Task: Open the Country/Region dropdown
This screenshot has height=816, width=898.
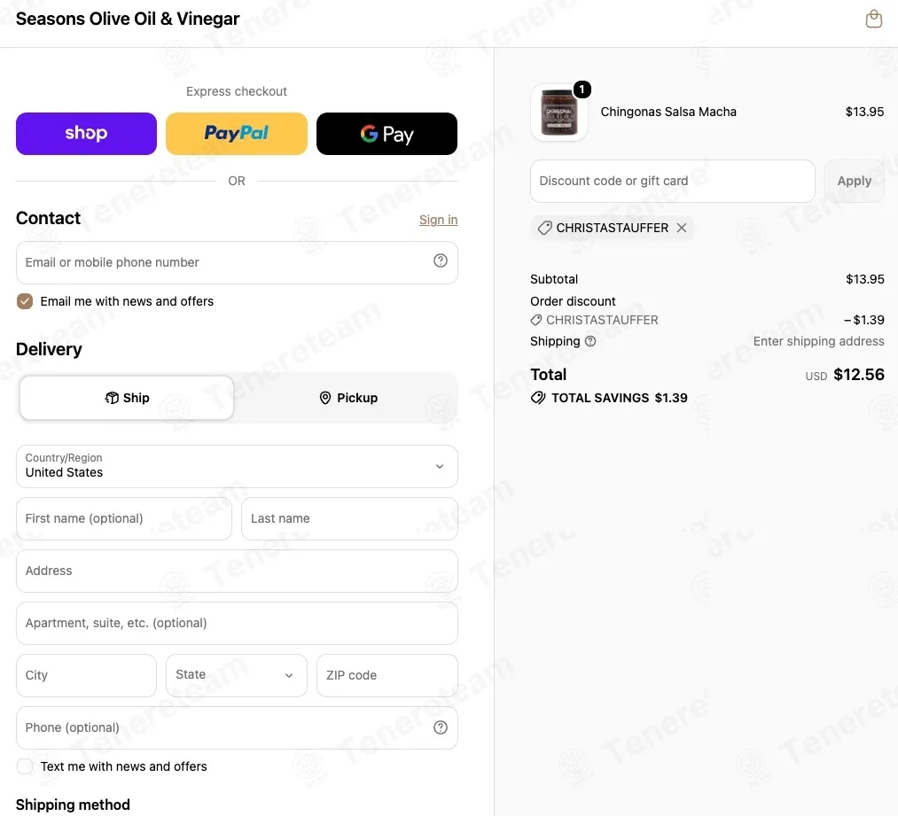Action: pos(237,466)
